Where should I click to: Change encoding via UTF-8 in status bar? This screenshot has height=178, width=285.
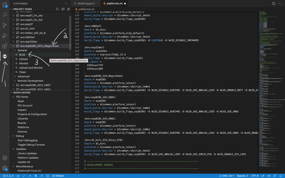tap(255, 176)
